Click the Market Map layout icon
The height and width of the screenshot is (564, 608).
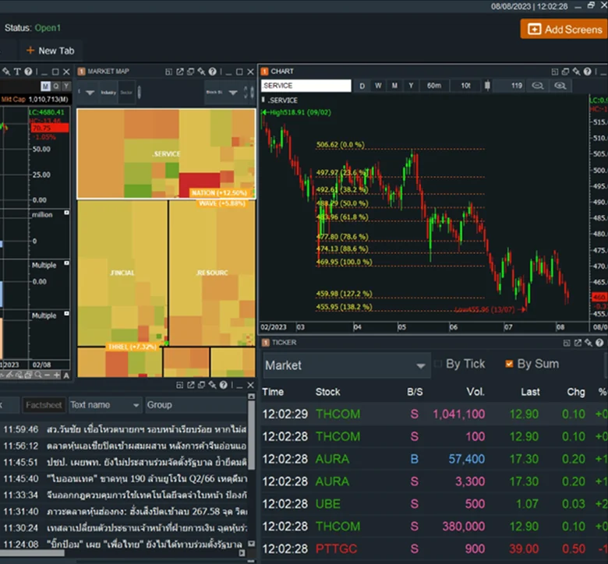click(168, 72)
